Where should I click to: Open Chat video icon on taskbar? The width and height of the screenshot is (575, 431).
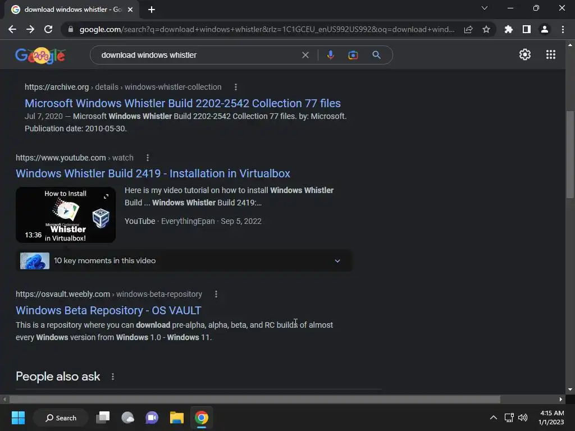pyautogui.click(x=152, y=418)
